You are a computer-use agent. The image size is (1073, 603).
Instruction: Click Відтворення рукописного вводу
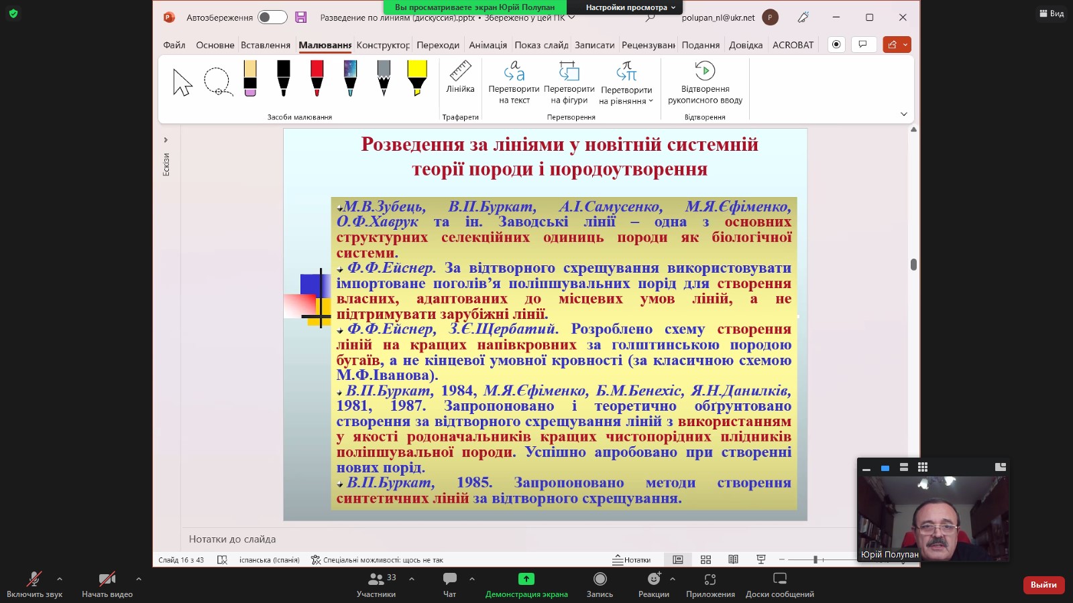(705, 82)
